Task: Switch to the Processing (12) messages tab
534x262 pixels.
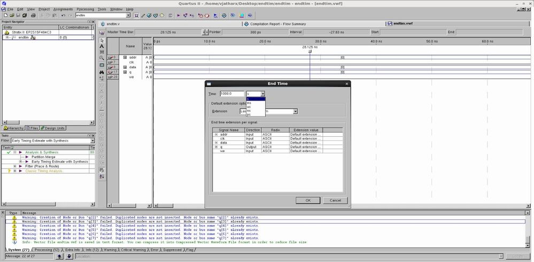Action: tap(47, 250)
